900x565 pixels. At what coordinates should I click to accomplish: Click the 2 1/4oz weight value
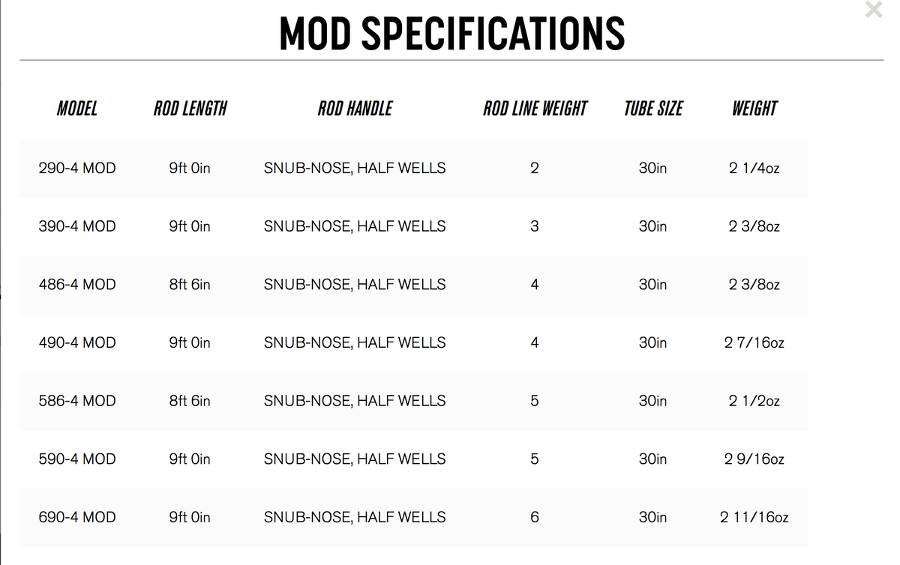(x=754, y=168)
